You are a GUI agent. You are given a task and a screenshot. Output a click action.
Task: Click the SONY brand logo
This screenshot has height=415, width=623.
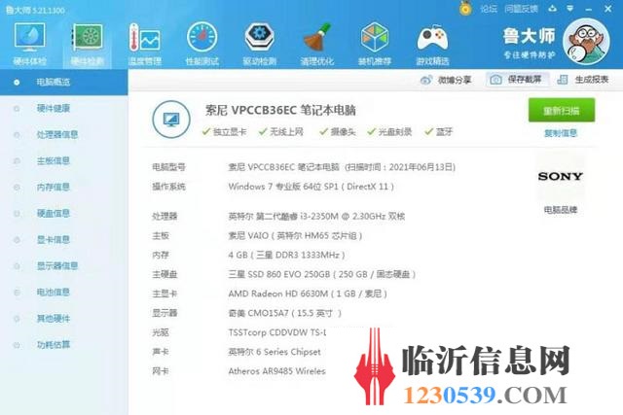[x=561, y=176]
